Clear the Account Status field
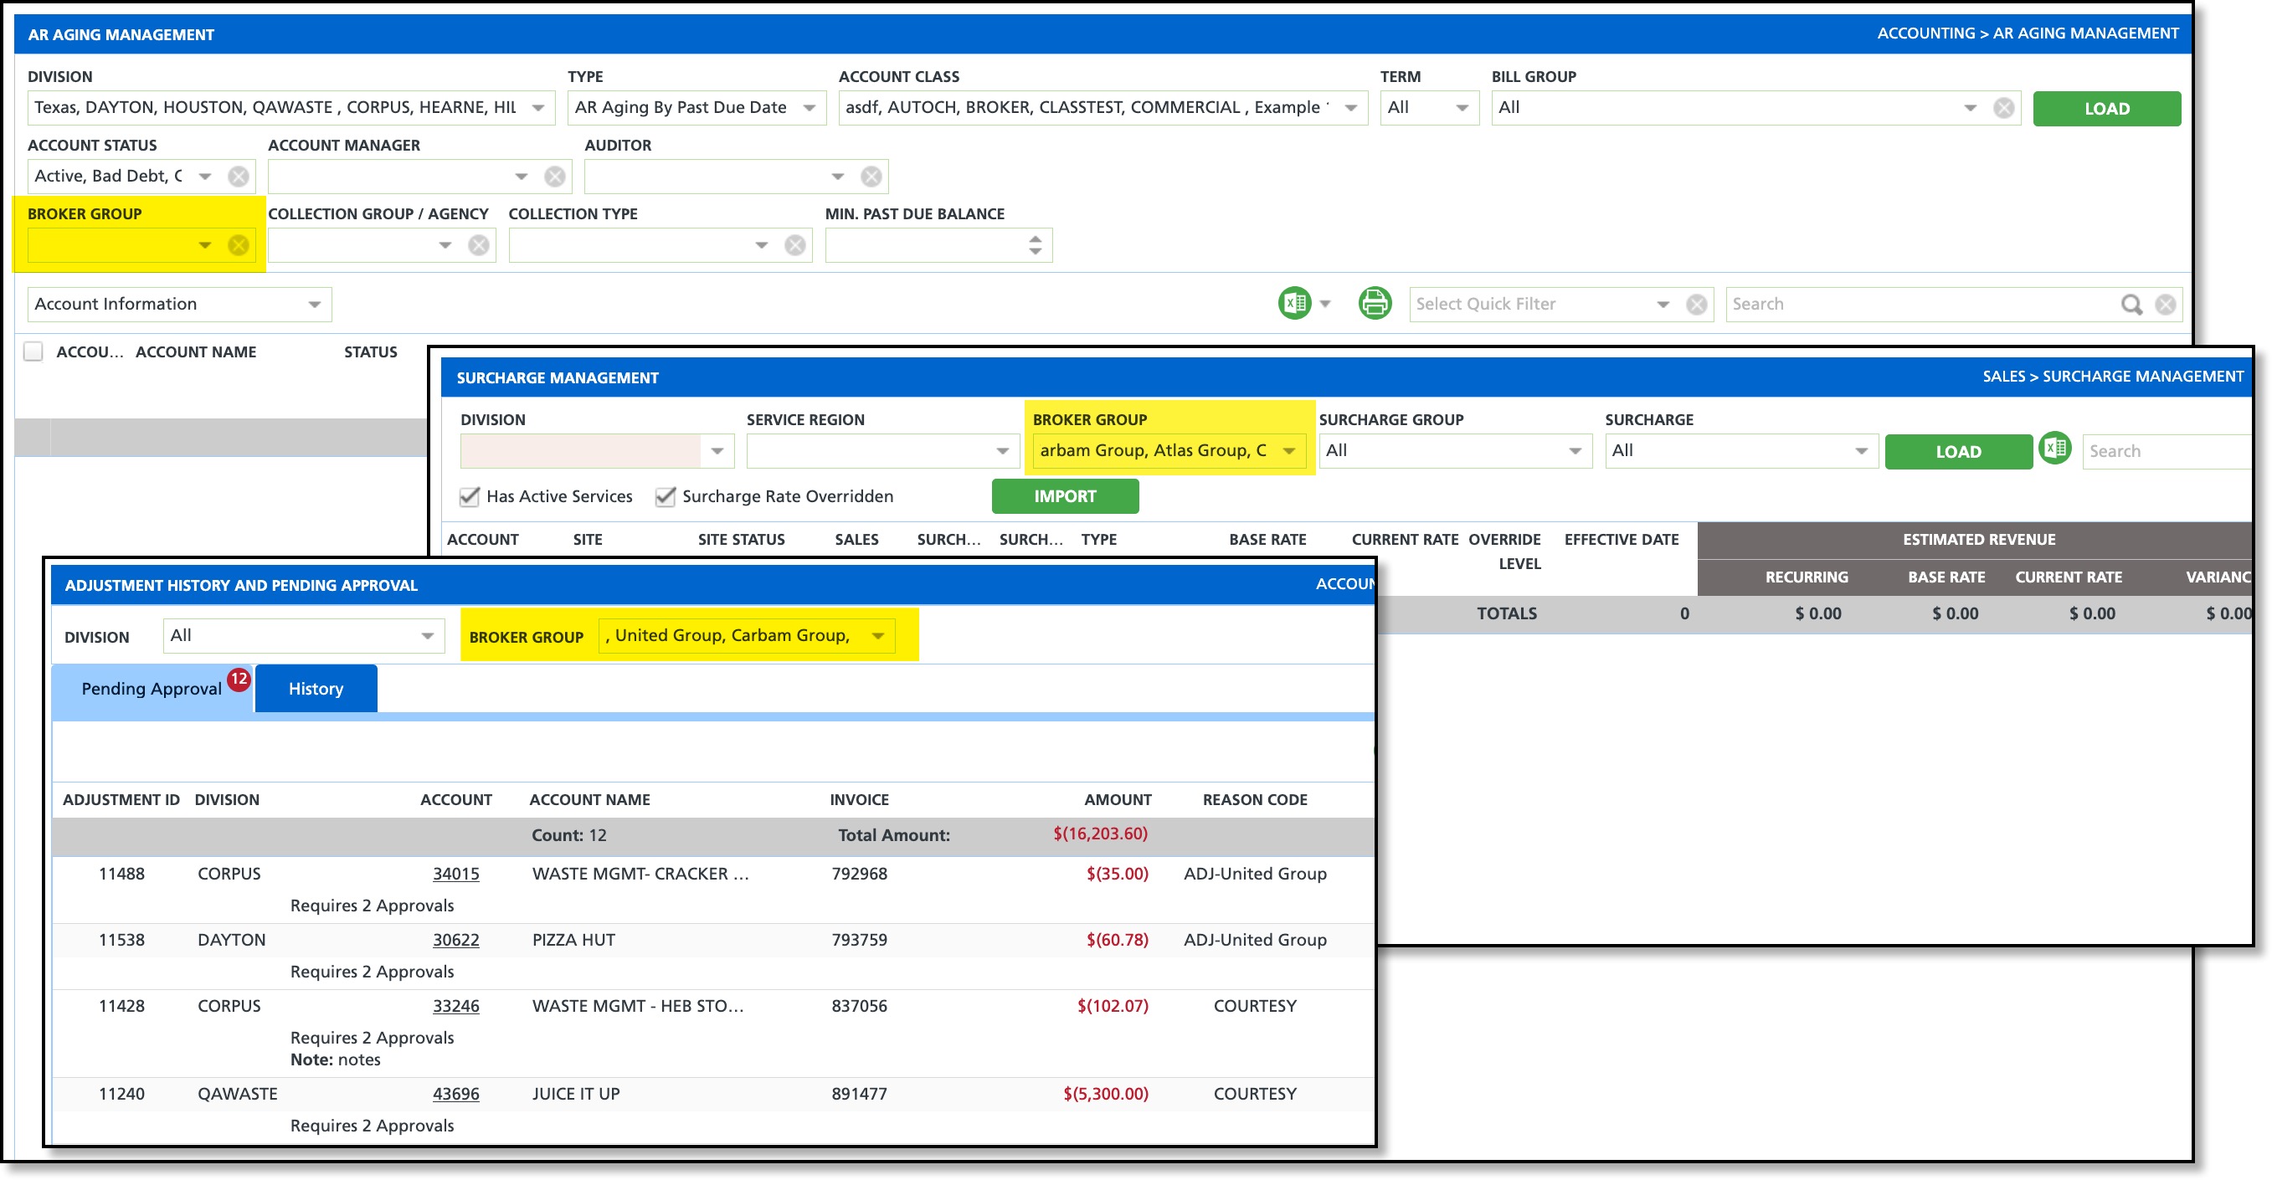 tap(238, 177)
